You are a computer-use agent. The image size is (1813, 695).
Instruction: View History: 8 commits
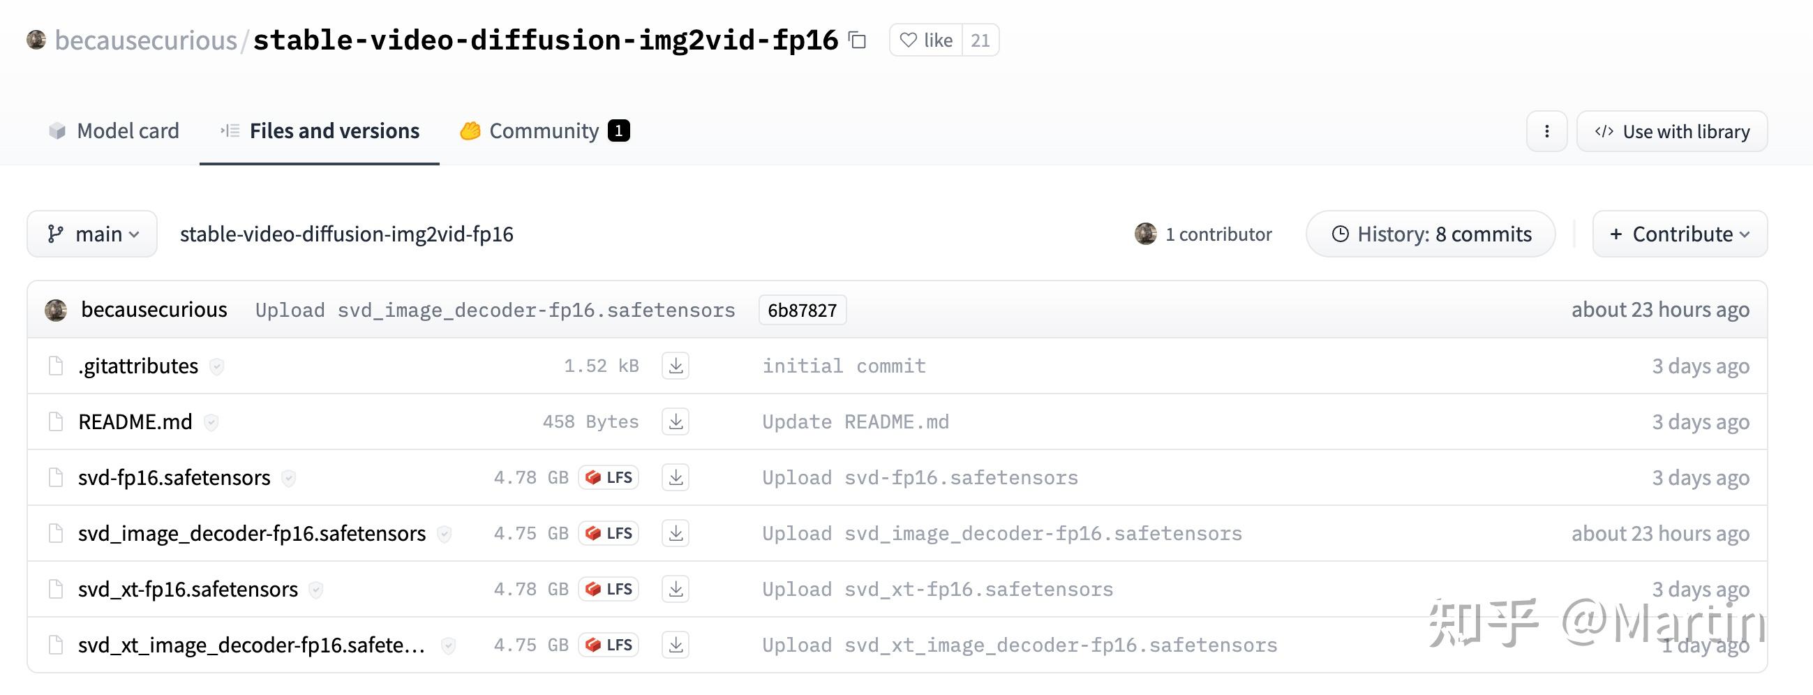click(1431, 234)
